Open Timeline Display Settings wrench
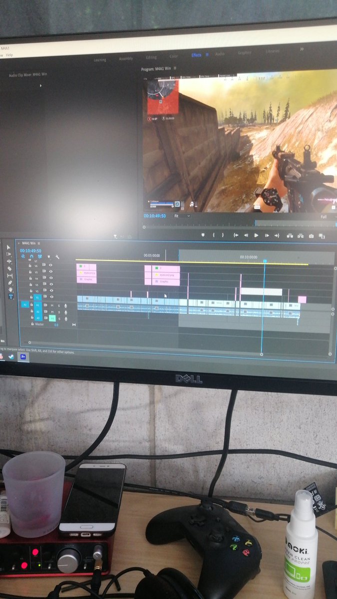337x599 pixels. [57, 257]
